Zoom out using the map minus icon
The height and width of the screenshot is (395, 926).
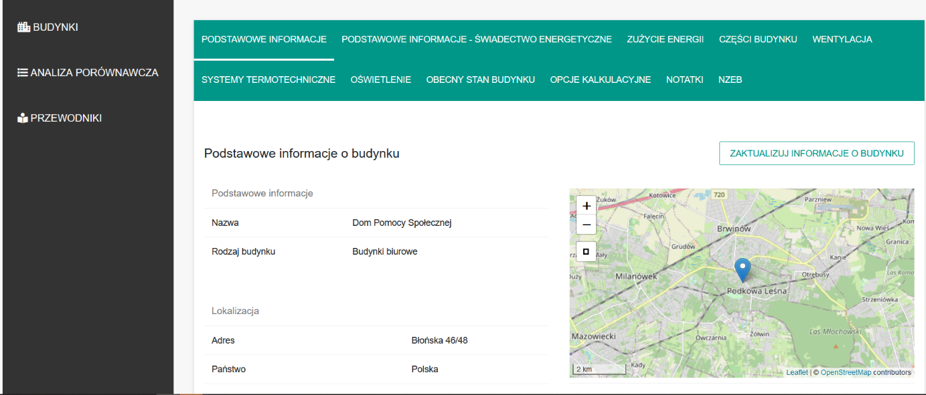point(585,225)
